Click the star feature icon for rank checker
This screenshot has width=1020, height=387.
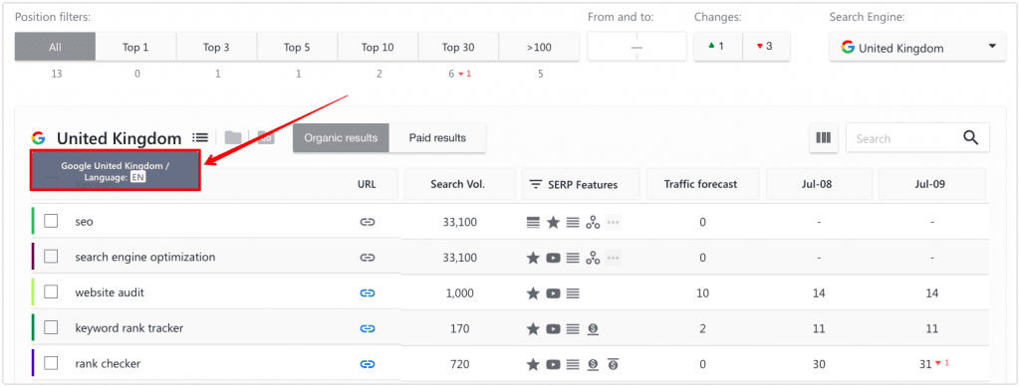pos(533,364)
